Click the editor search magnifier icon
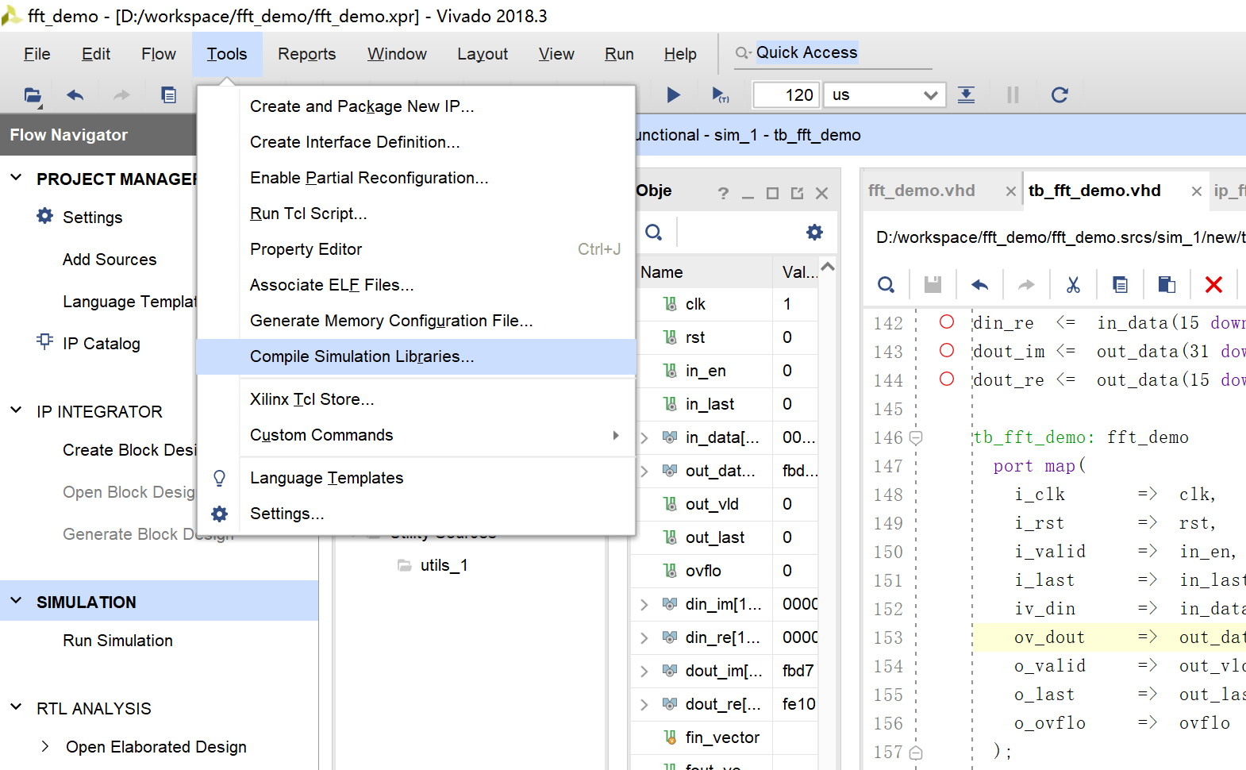Screen dimensions: 1246x770 point(886,284)
